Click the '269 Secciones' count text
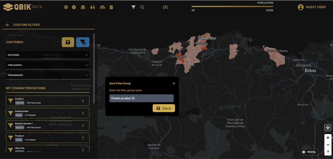 pyautogui.click(x=34, y=103)
